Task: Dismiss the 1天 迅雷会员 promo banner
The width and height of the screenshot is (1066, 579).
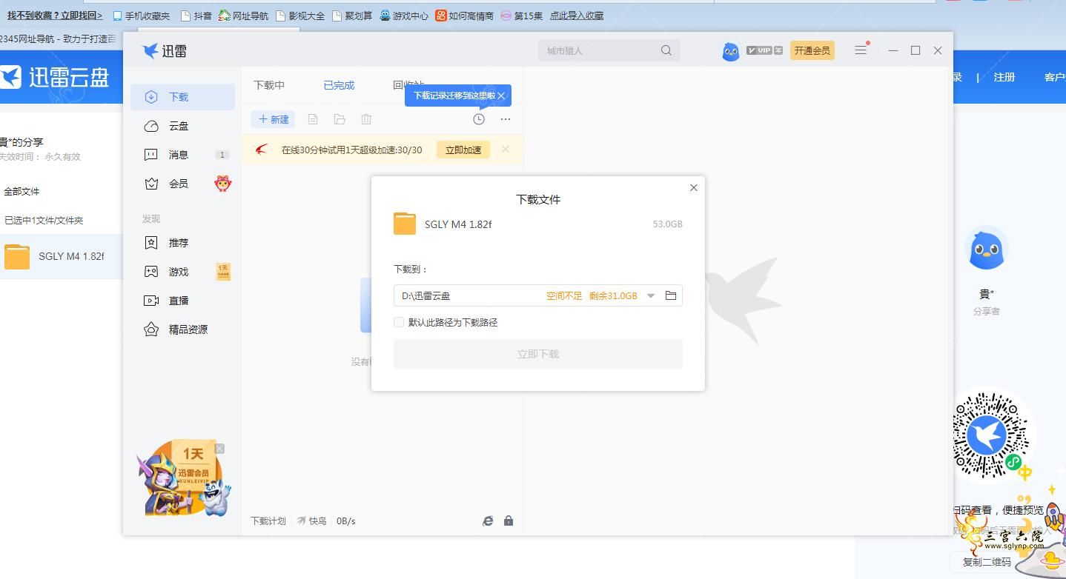Action: [219, 449]
